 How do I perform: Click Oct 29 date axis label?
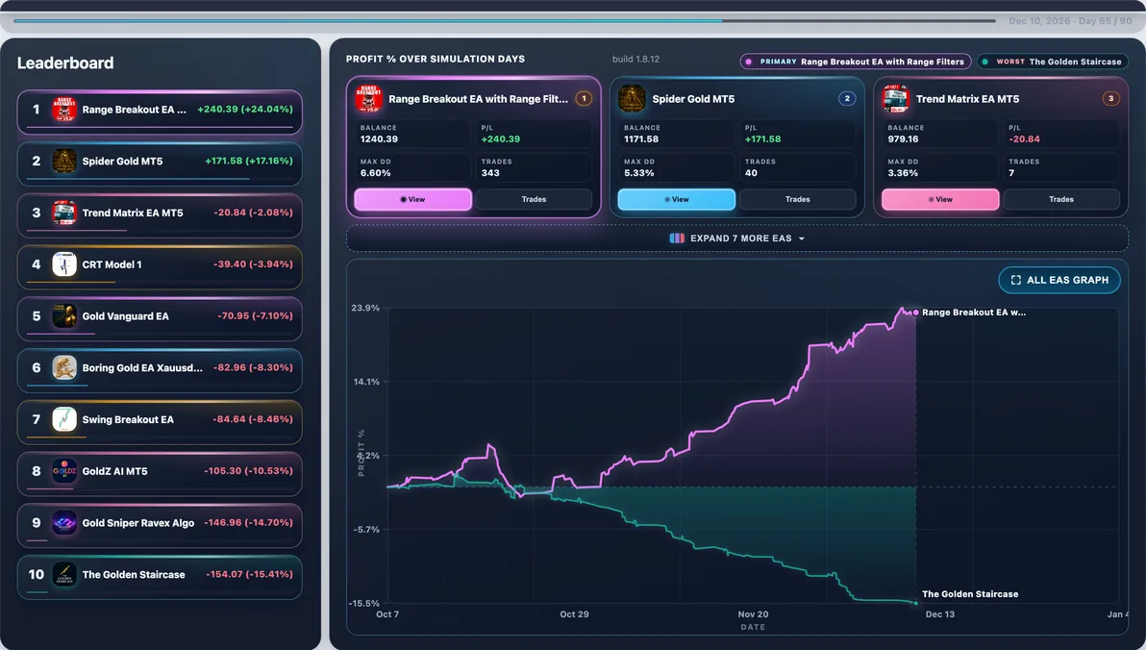(x=575, y=614)
